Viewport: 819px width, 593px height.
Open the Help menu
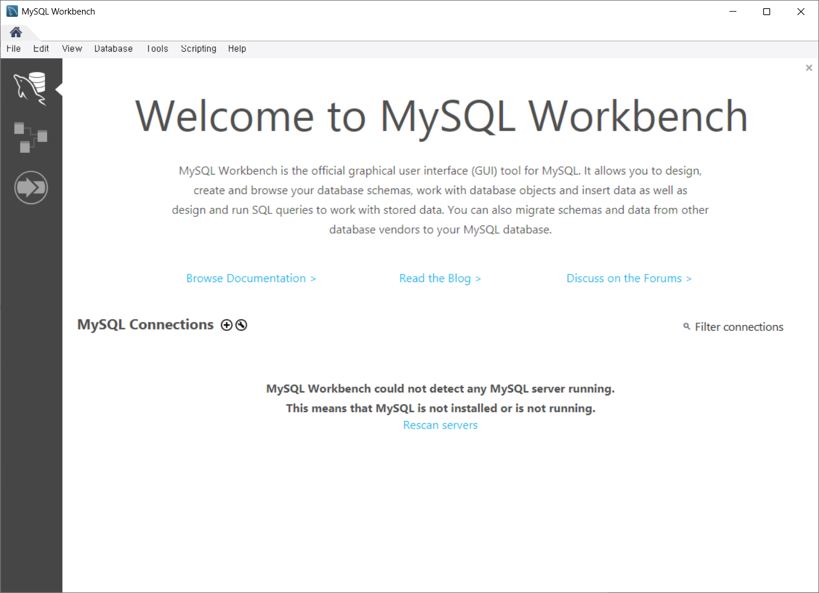(x=237, y=49)
